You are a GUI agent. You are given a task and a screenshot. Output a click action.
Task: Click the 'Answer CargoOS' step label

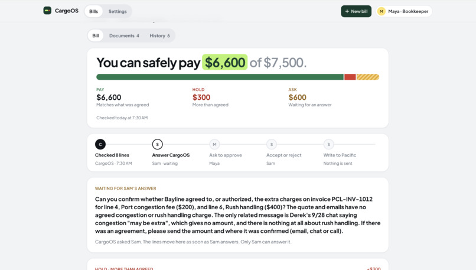(x=171, y=155)
